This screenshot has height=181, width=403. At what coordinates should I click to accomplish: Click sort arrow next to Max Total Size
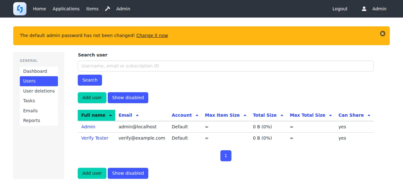click(330, 115)
